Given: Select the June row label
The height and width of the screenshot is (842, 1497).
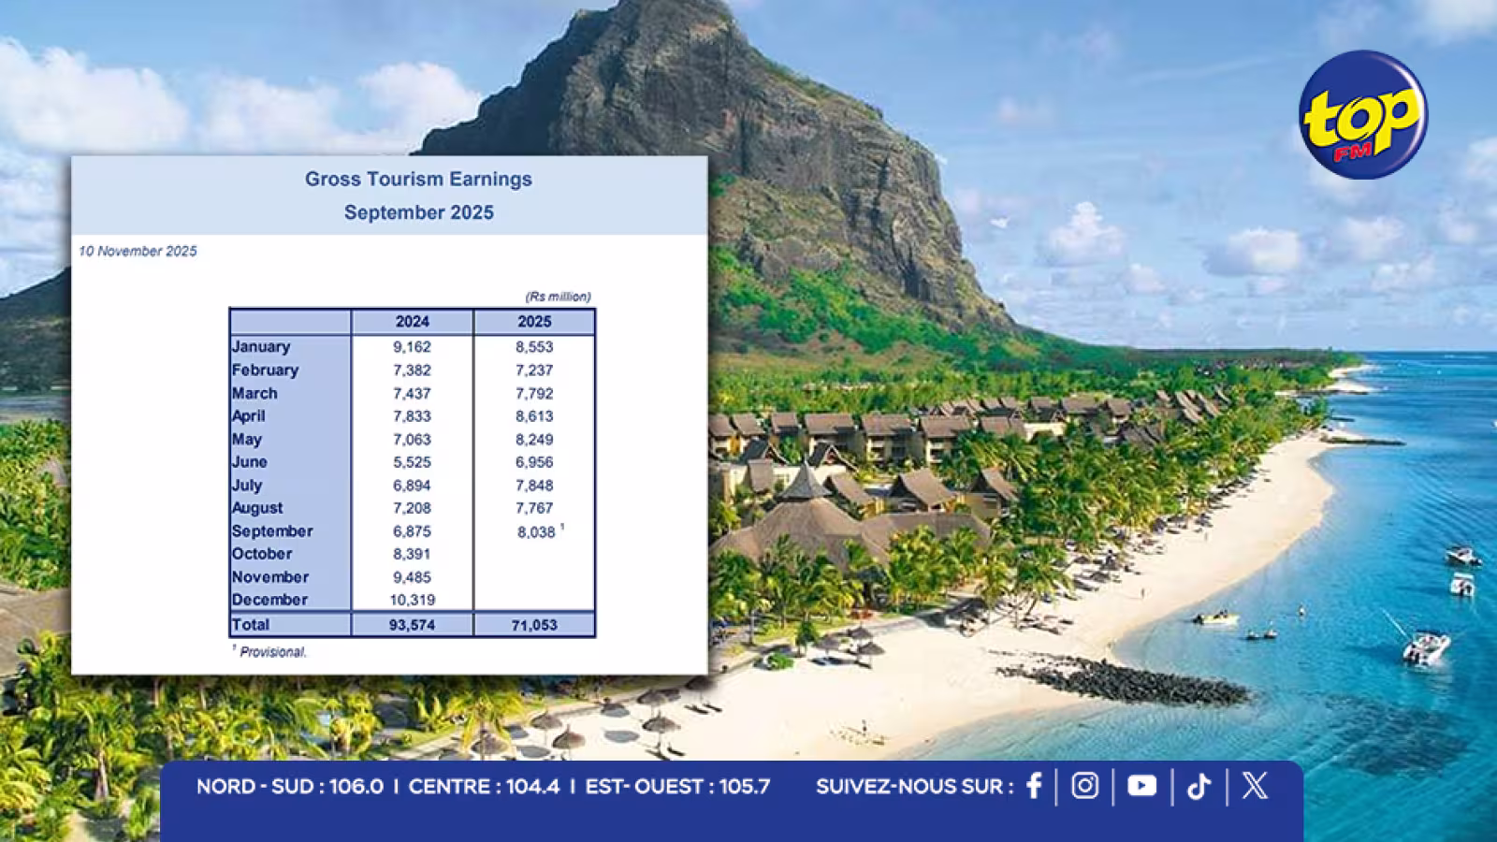Looking at the screenshot, I should click(x=249, y=461).
